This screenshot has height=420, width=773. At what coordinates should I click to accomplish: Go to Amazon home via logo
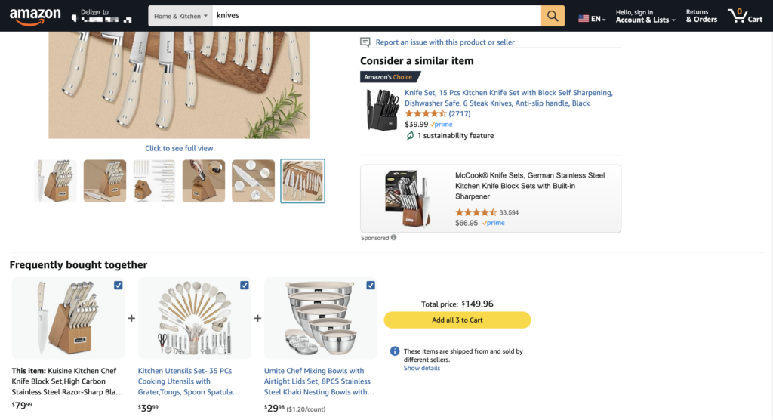pyautogui.click(x=35, y=16)
